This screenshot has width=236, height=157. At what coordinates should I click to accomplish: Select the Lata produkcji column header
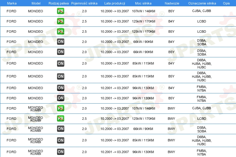[115, 3]
